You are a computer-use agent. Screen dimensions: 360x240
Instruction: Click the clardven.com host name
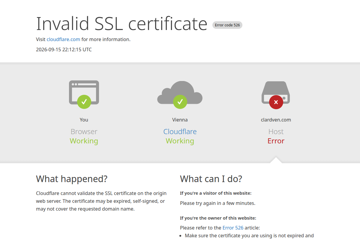point(276,120)
